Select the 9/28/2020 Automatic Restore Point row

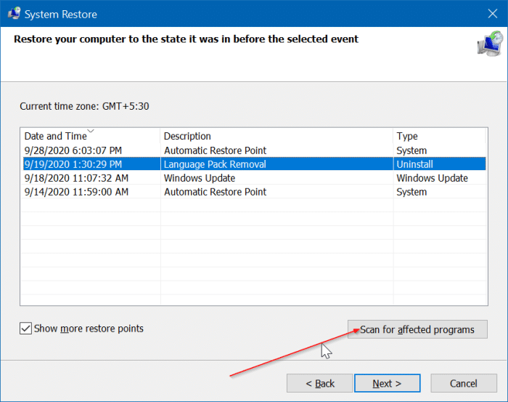point(254,150)
